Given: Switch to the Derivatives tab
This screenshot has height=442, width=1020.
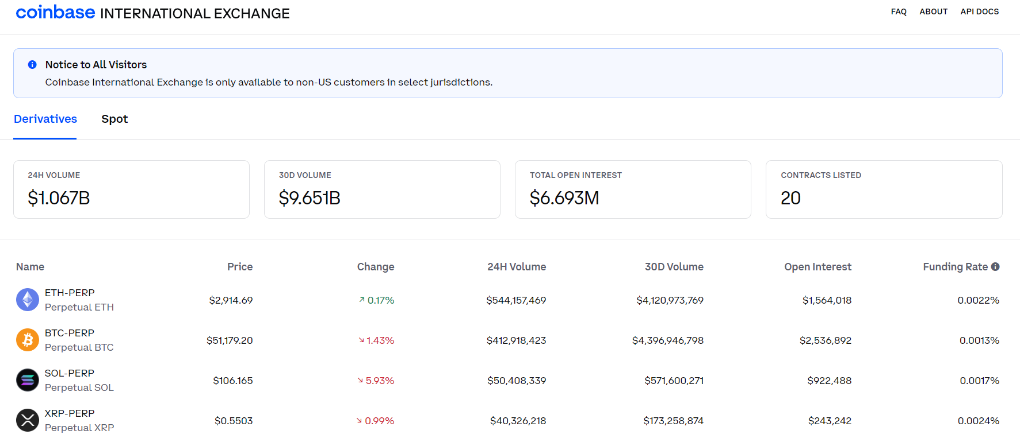Looking at the screenshot, I should coord(45,119).
